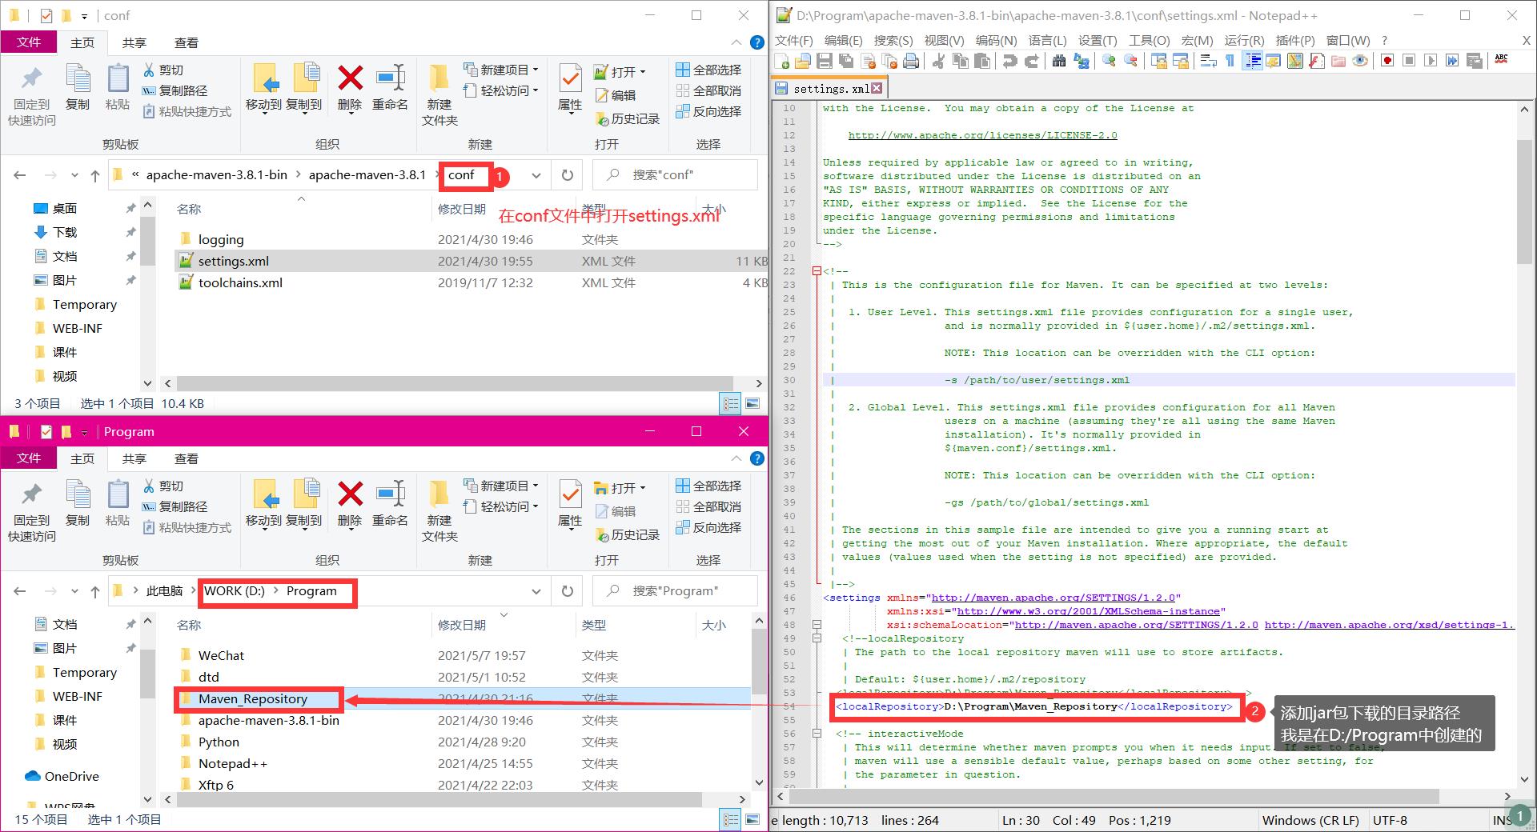Click the New file icon in Notepad++
The image size is (1537, 832).
[781, 61]
